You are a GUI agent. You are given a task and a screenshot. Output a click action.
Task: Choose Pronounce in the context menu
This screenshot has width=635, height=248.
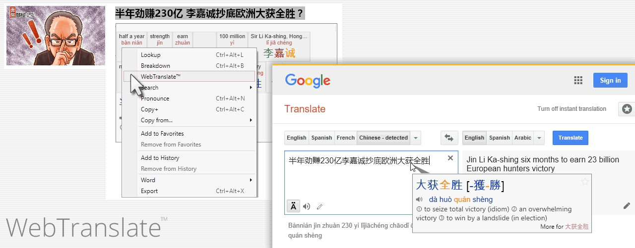click(189, 99)
